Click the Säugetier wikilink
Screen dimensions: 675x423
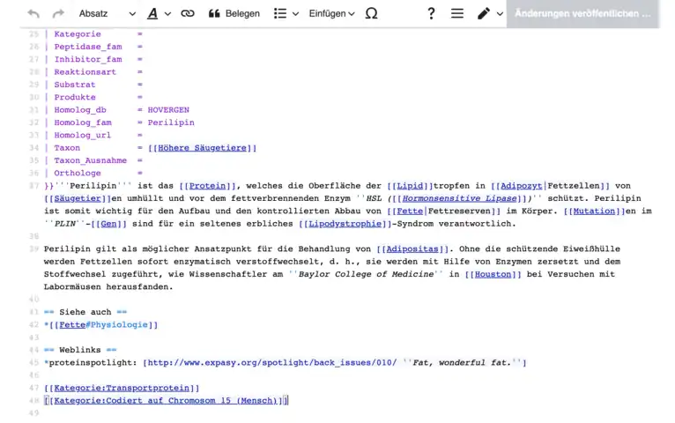[x=78, y=198]
